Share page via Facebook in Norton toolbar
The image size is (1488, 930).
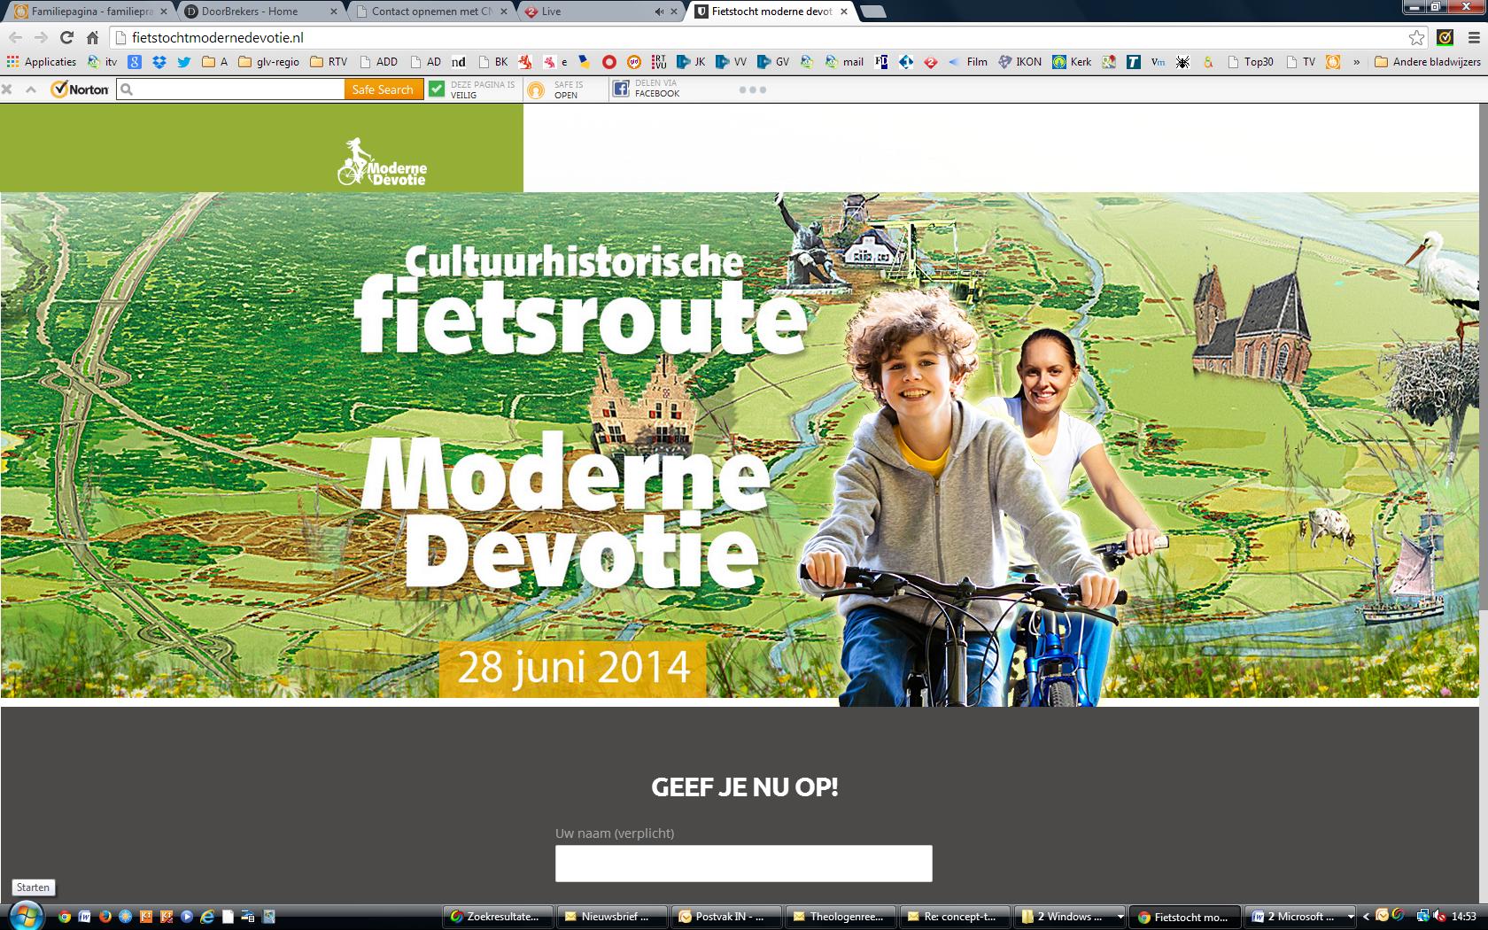(x=646, y=89)
